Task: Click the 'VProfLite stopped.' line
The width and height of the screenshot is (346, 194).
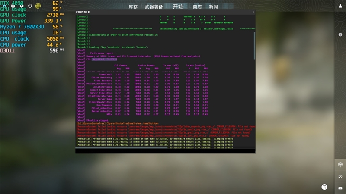Action: pos(98,121)
